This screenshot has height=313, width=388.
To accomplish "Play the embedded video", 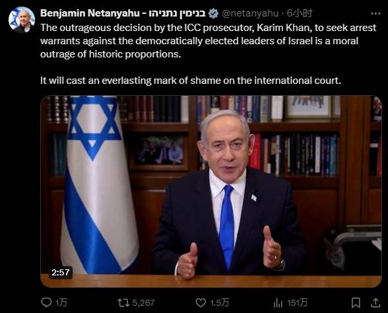I will pos(211,191).
